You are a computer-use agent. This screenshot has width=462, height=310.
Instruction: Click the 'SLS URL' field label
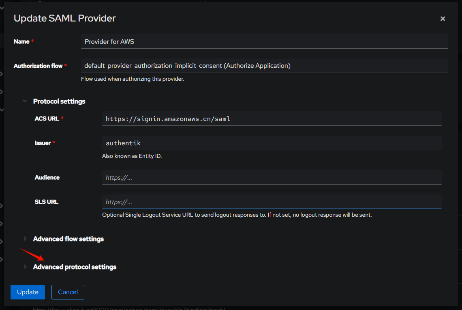click(x=47, y=202)
